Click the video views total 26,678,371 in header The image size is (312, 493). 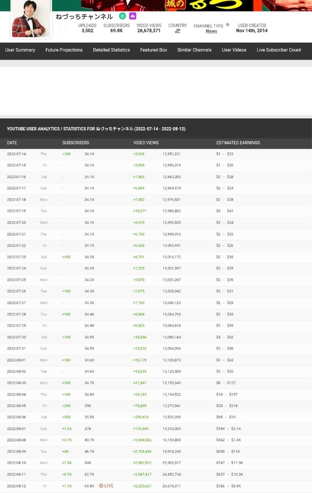point(149,31)
